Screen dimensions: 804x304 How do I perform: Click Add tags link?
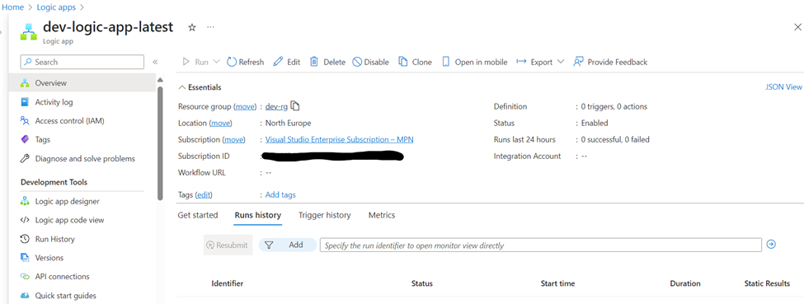point(280,194)
